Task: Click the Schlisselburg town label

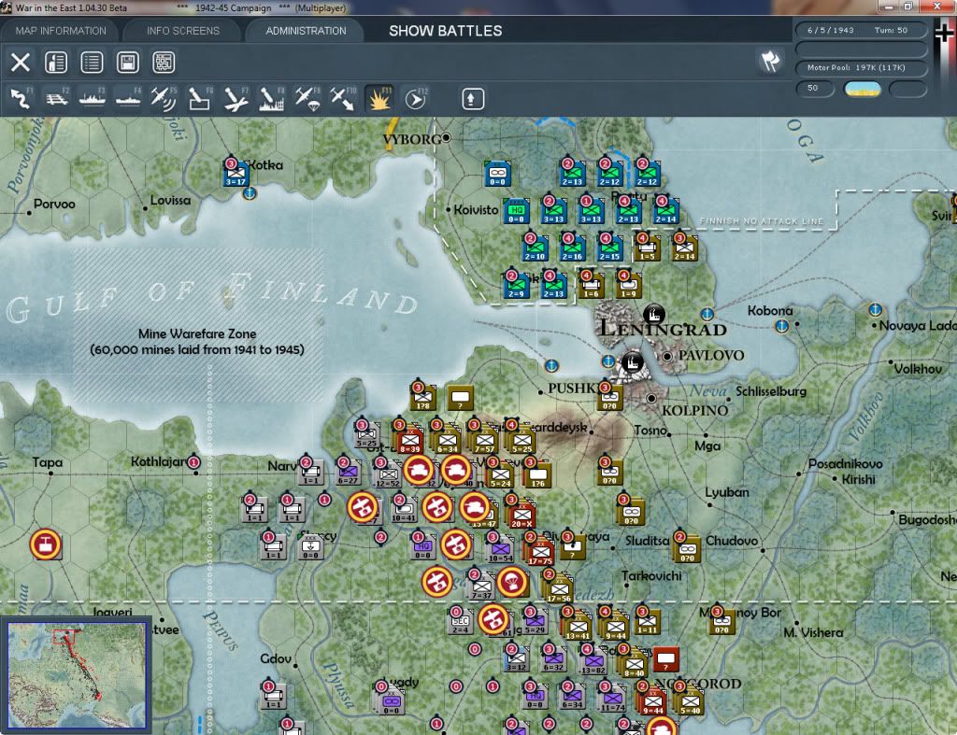Action: (x=771, y=391)
